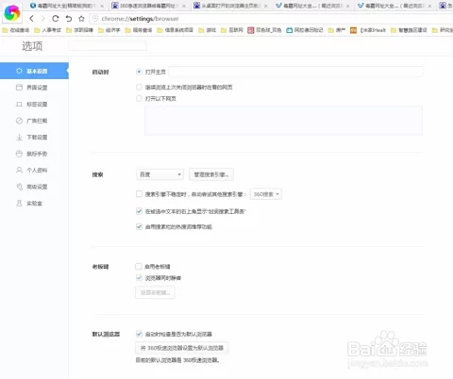
Task: Close the 360极速浏览器 tab
Action: (x=184, y=6)
